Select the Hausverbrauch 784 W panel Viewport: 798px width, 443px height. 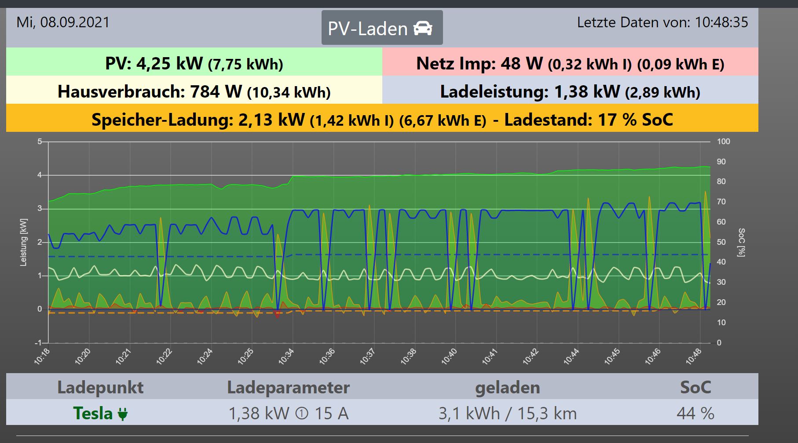click(194, 91)
